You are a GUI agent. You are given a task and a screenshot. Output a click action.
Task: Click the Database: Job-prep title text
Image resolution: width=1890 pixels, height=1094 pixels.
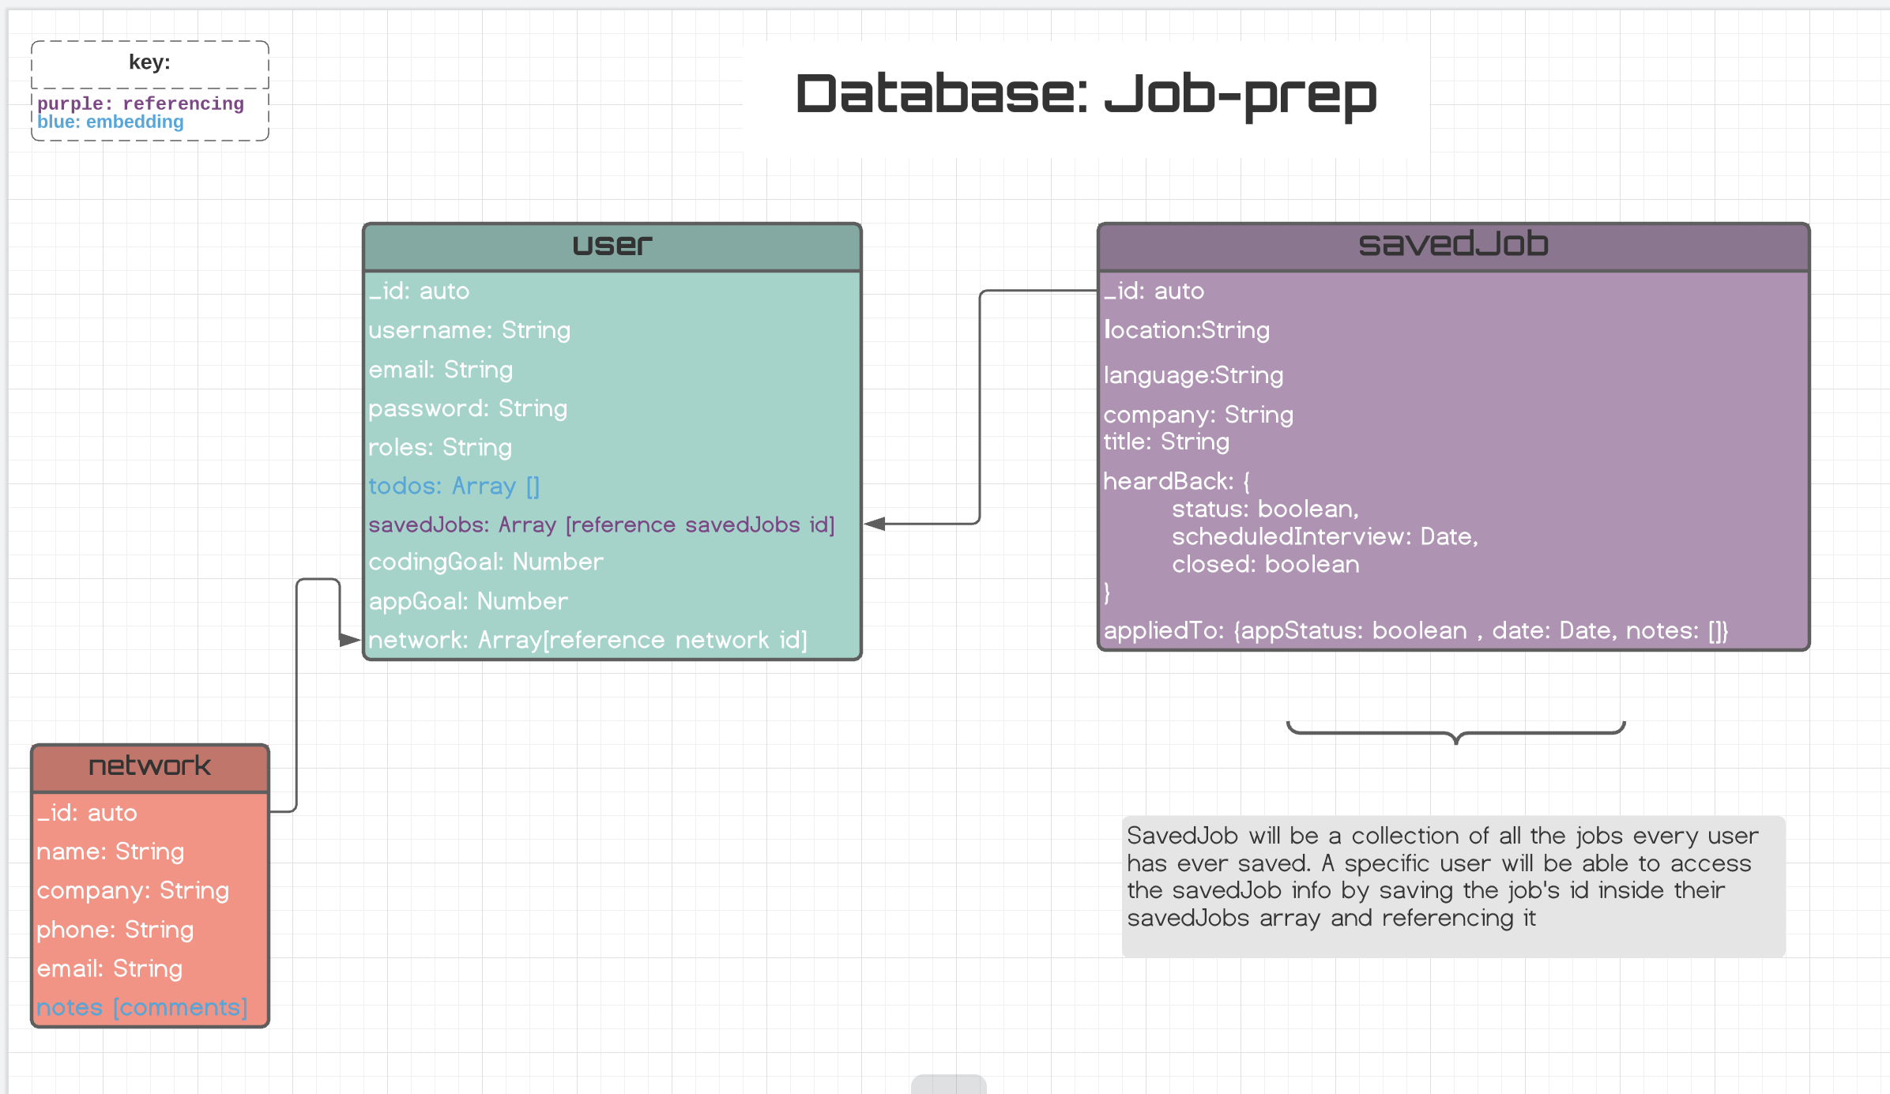1085,95
